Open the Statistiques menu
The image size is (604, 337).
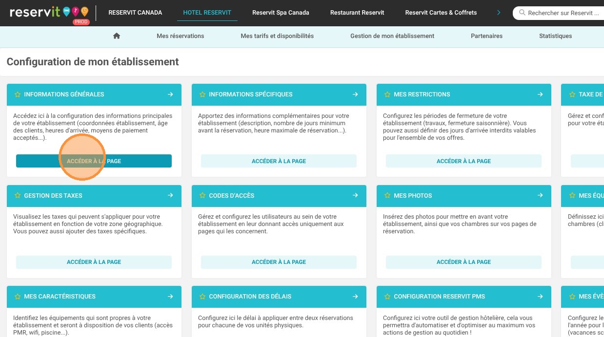555,36
